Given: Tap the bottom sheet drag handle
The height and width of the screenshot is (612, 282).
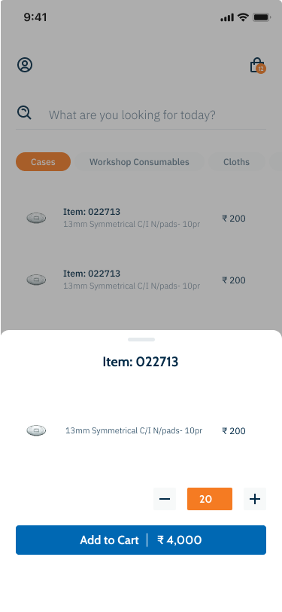Looking at the screenshot, I should (141, 340).
